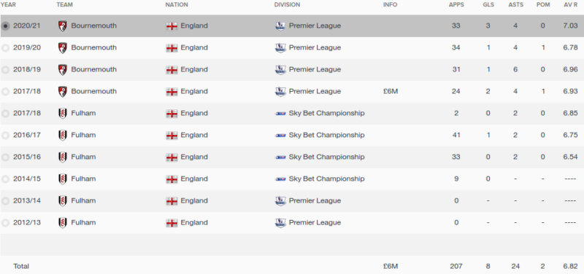Open Sky Bet Championship link in 2017/18 row
Viewport: 584px width, 274px height.
click(x=326, y=114)
